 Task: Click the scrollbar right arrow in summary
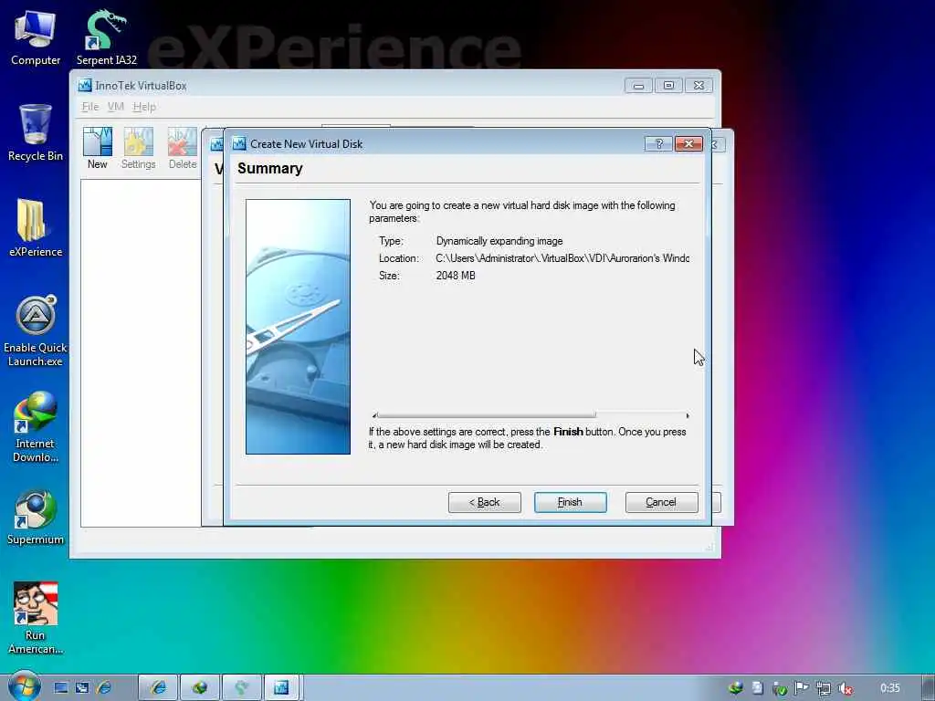687,415
